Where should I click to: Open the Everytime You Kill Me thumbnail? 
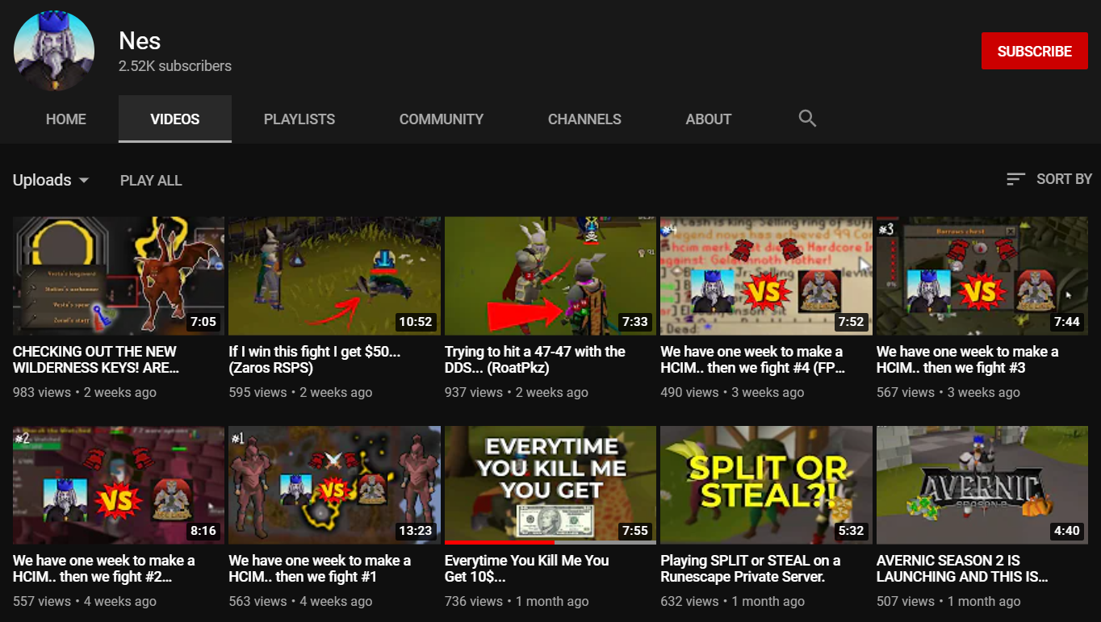550,485
